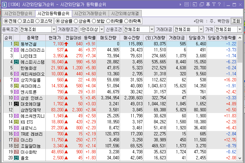Switch to the 시간외예상체결 tab
The image size is (245, 163).
tap(125, 14)
